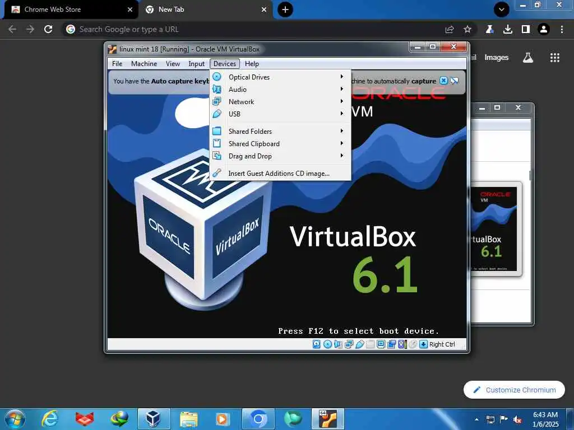The width and height of the screenshot is (574, 430).
Task: Click the greyed shared folders indicator in status bar
Action: tap(370, 344)
